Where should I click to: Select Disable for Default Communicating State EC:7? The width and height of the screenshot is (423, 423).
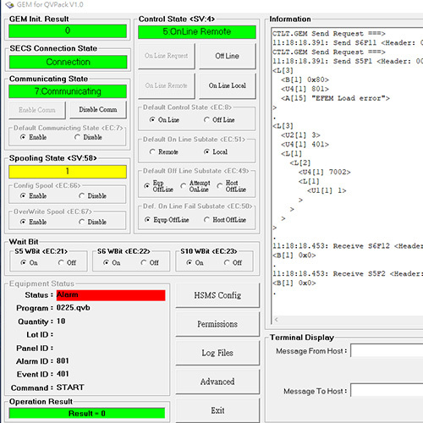pos(88,137)
